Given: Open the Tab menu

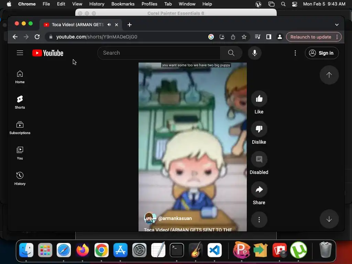Looking at the screenshot, I should pyautogui.click(x=168, y=4).
